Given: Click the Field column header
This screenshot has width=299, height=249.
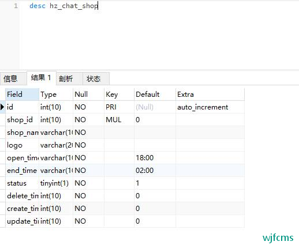Looking at the screenshot, I should click(x=22, y=95).
